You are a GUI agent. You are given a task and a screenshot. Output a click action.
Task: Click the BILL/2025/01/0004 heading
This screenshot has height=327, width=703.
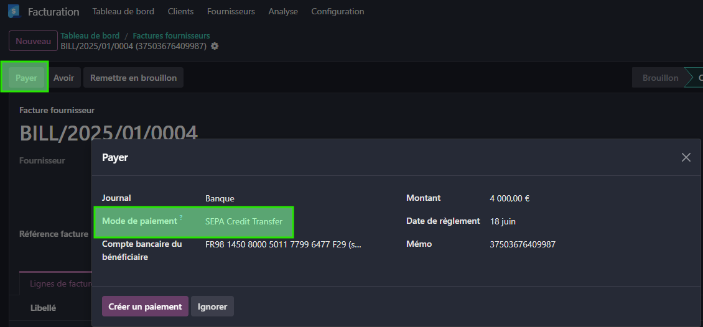click(x=109, y=133)
